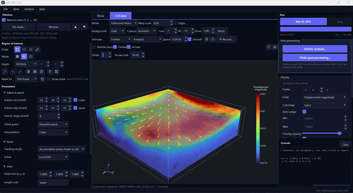This screenshot has width=353, height=193.
Task: Open Initial guess Pyramid search dropdown
Action: pos(53,124)
